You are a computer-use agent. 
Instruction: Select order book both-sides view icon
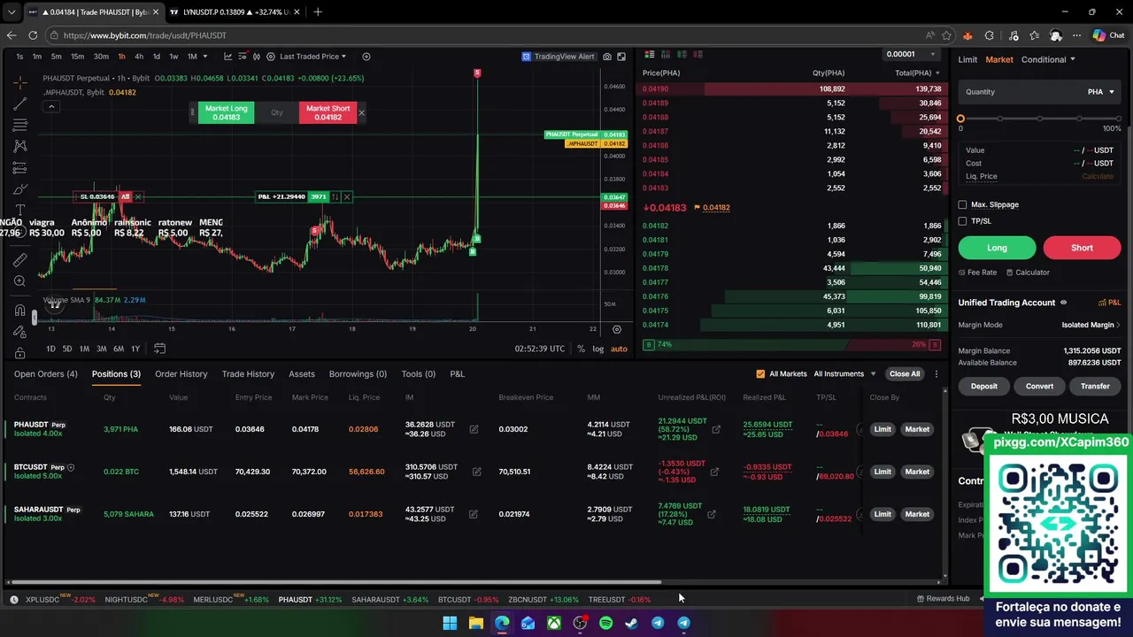tap(650, 55)
